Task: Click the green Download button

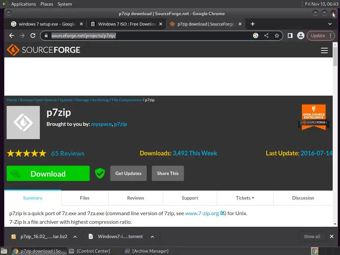Action: tap(48, 173)
